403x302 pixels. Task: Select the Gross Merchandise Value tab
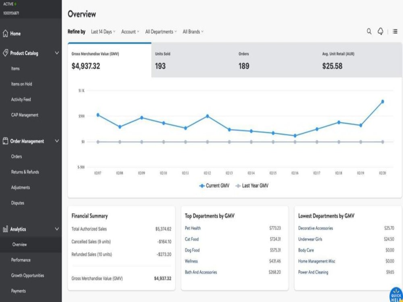(110, 60)
